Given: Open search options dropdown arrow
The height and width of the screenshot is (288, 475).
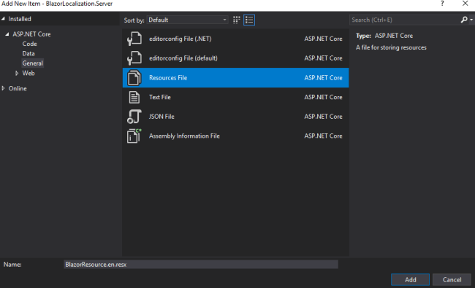Looking at the screenshot, I should click(471, 20).
